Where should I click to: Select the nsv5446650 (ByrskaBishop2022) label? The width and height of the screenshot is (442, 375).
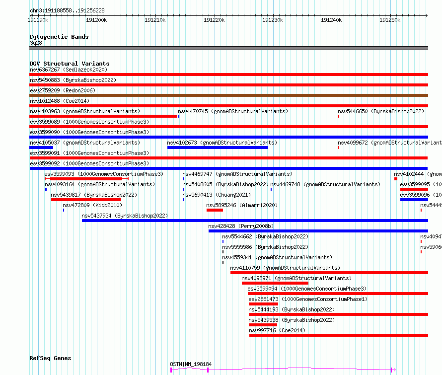(381, 111)
